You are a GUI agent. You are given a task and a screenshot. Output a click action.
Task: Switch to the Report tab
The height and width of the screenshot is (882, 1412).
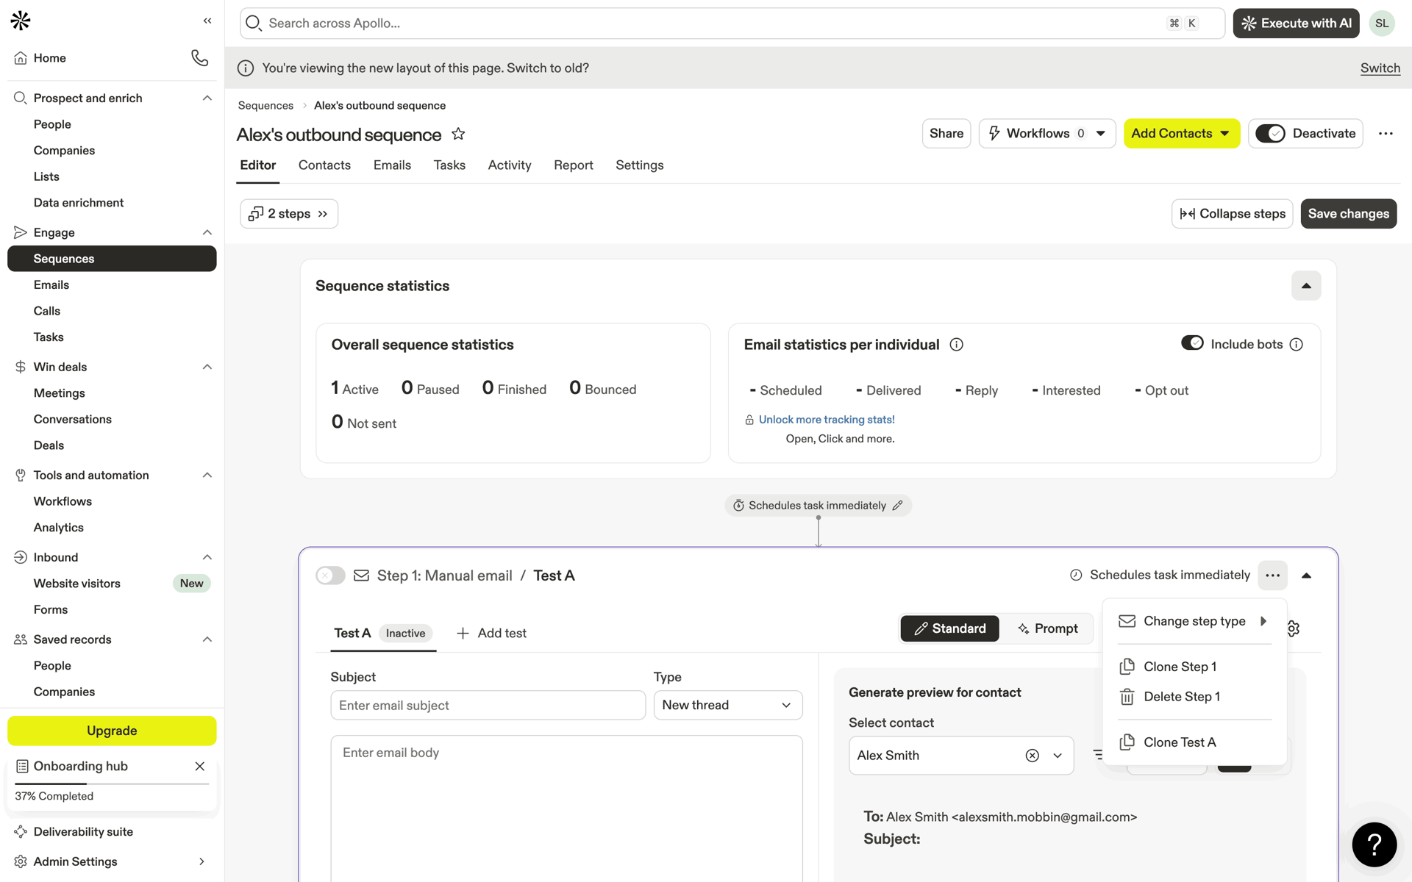(574, 165)
